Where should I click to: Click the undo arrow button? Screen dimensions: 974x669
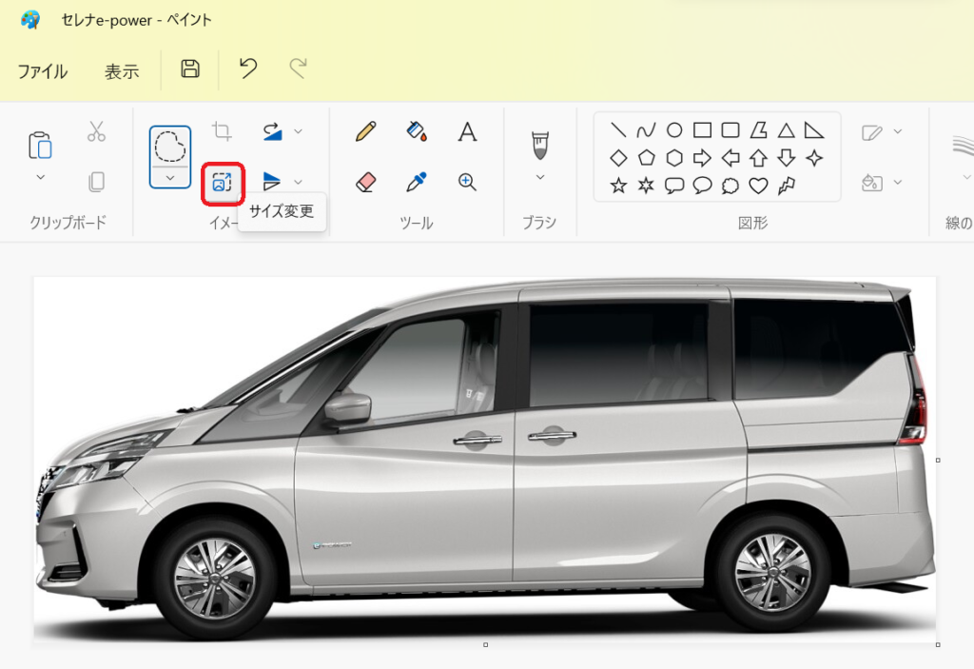coord(248,69)
